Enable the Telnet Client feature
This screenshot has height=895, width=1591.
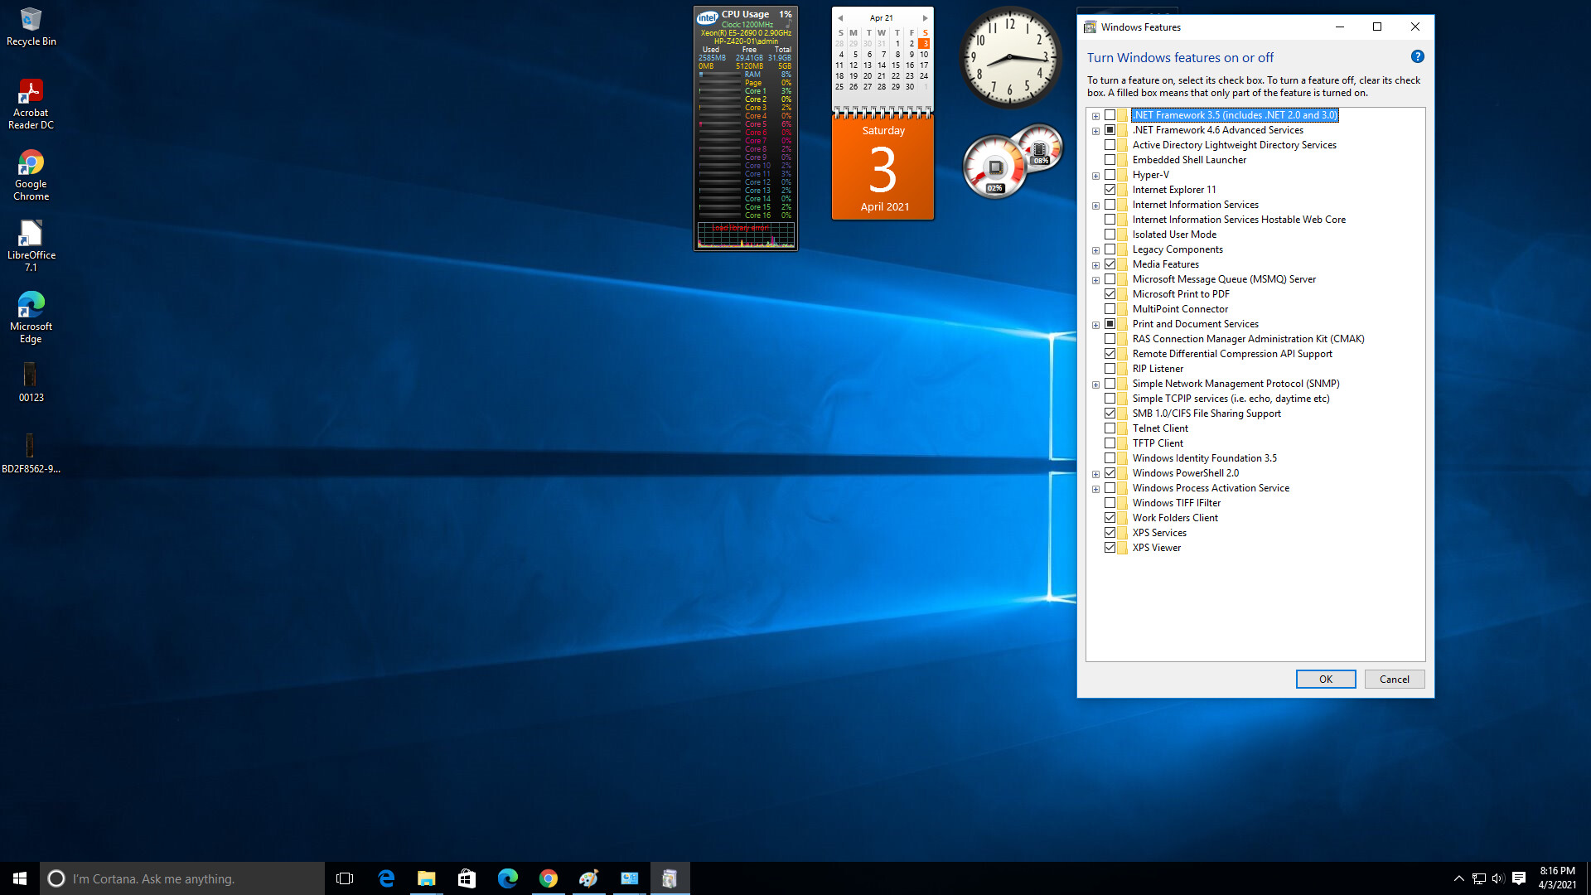coord(1110,428)
